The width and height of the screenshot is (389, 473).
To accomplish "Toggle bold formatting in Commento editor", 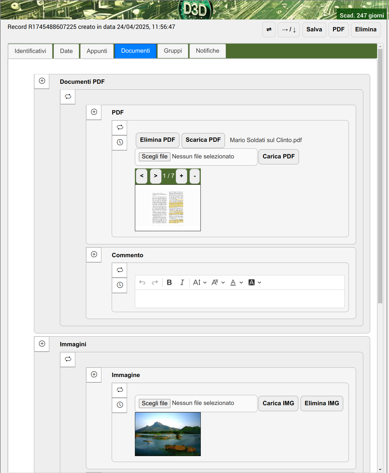I will 169,283.
